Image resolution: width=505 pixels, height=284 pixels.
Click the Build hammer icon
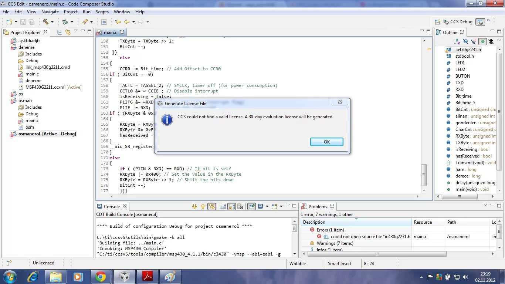45,22
